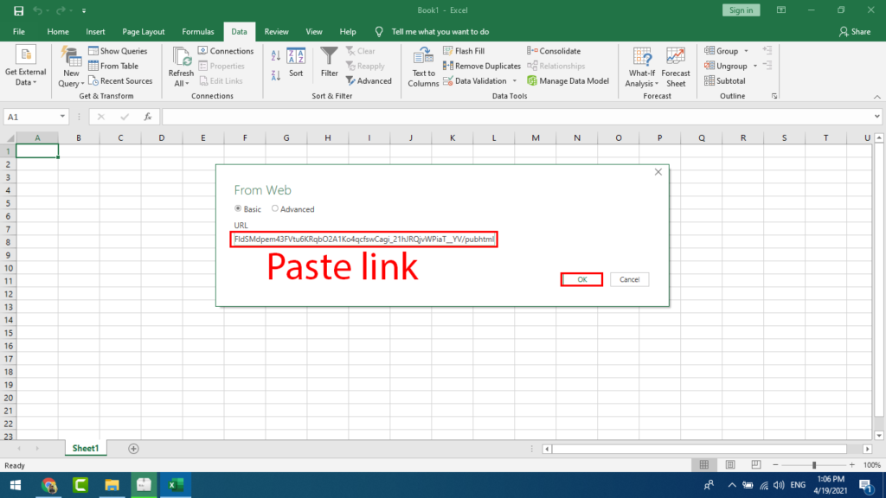
Task: Sort A to Z ascending
Action: coord(276,55)
